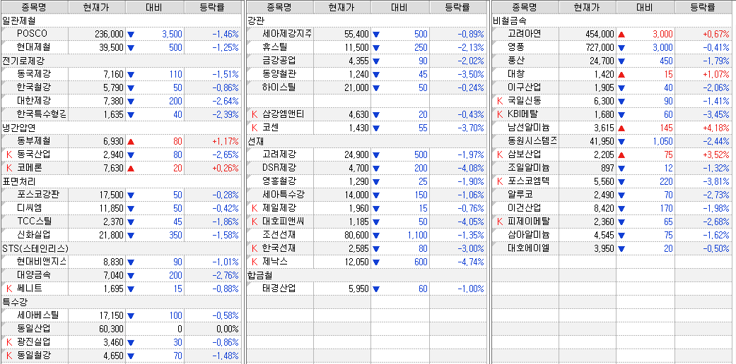Viewport: 736px width, 364px height.
Task: Select the 선재 category row
Action: click(x=256, y=141)
